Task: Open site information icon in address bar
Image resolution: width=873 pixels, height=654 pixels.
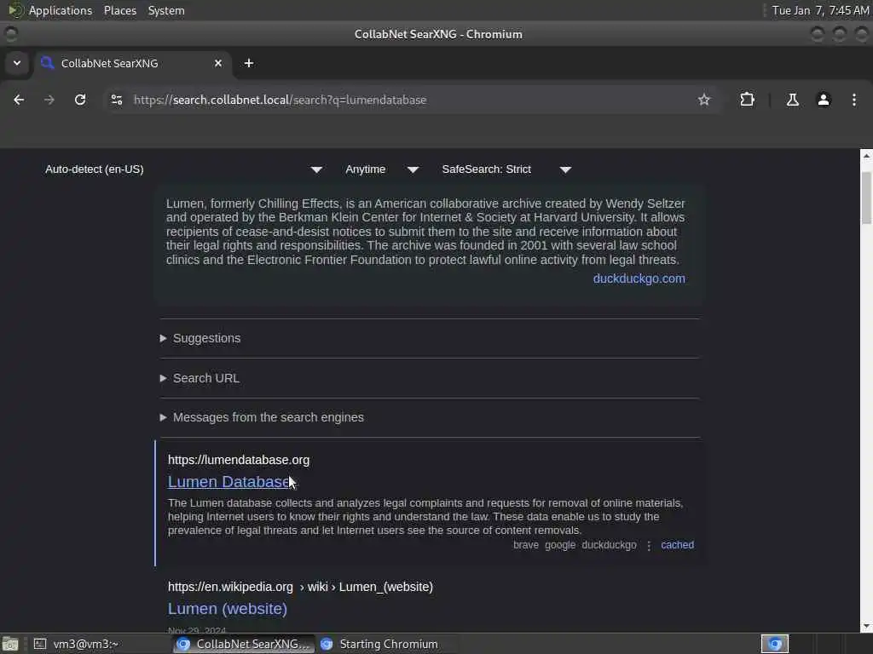Action: coord(117,100)
